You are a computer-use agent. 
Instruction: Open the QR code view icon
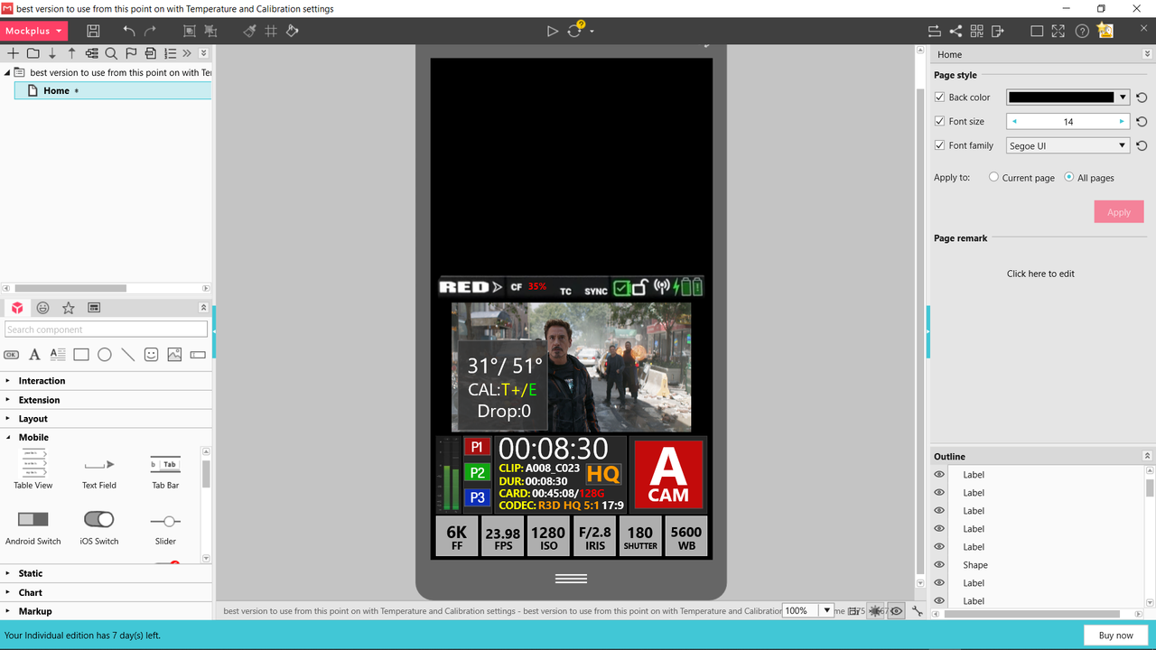(976, 31)
